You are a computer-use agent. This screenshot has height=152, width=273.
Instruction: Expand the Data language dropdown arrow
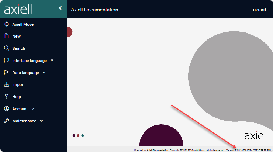click(44, 73)
